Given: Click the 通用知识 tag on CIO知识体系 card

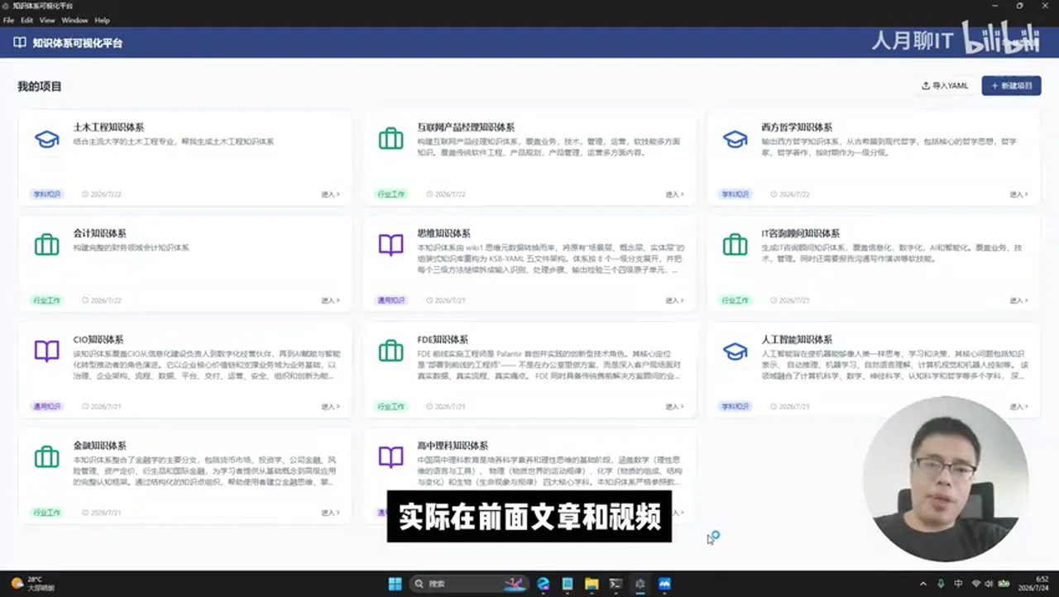Looking at the screenshot, I should pyautogui.click(x=46, y=406).
